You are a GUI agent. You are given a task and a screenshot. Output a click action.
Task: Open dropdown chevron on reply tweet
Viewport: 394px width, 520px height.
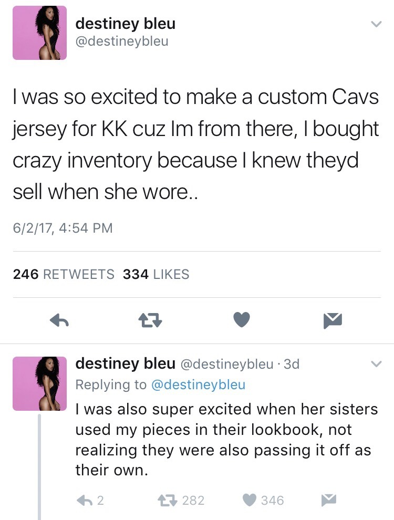click(x=375, y=363)
